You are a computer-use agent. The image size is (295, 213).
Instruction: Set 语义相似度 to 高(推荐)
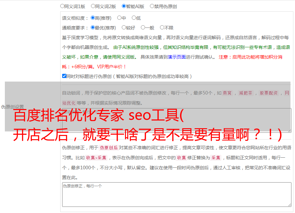click(93, 18)
